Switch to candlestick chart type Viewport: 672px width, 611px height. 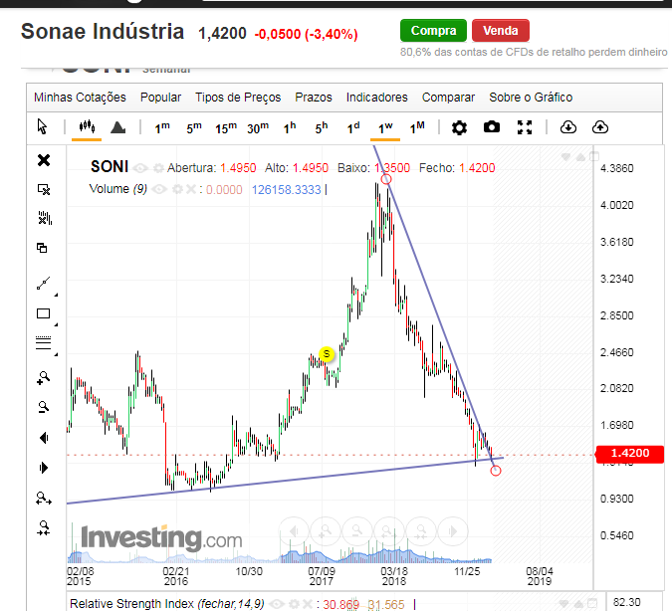click(x=87, y=126)
